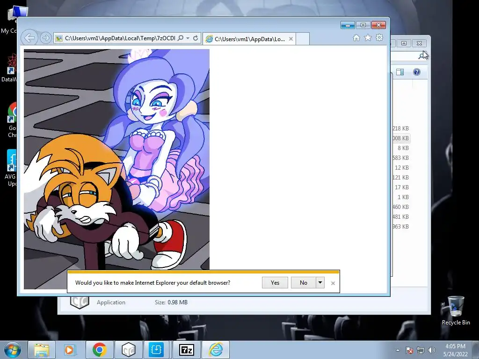Open Google Chrome from the taskbar

point(99,350)
